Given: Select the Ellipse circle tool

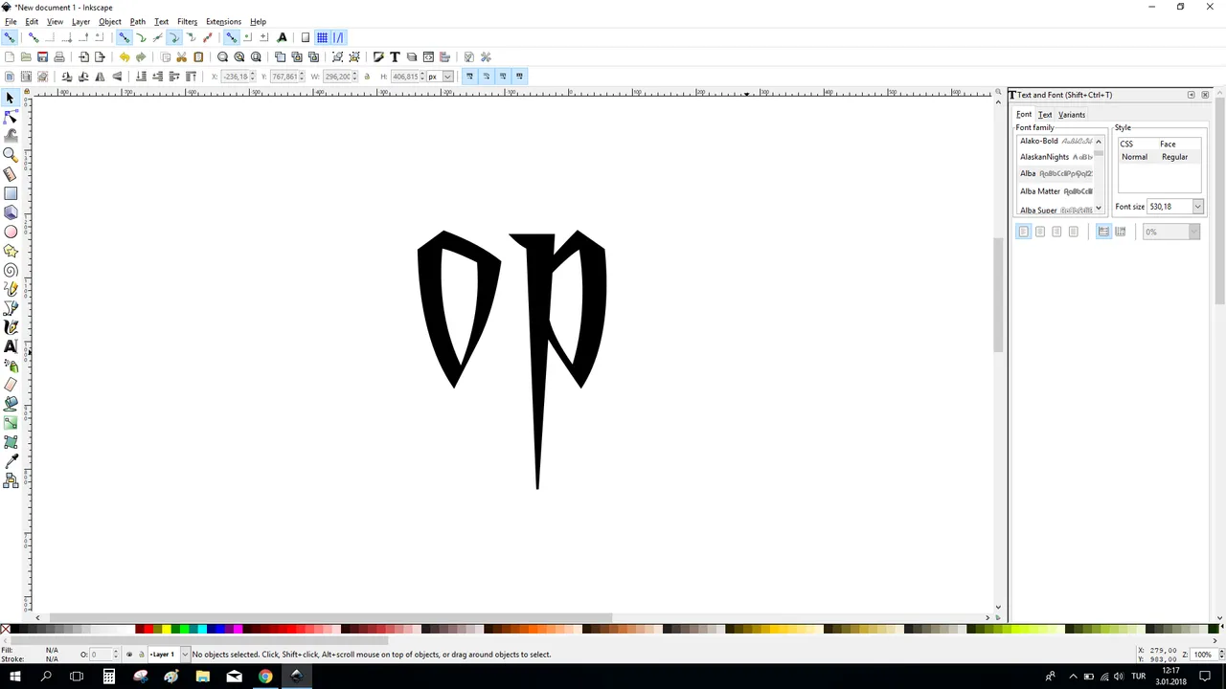Looking at the screenshot, I should click(11, 232).
